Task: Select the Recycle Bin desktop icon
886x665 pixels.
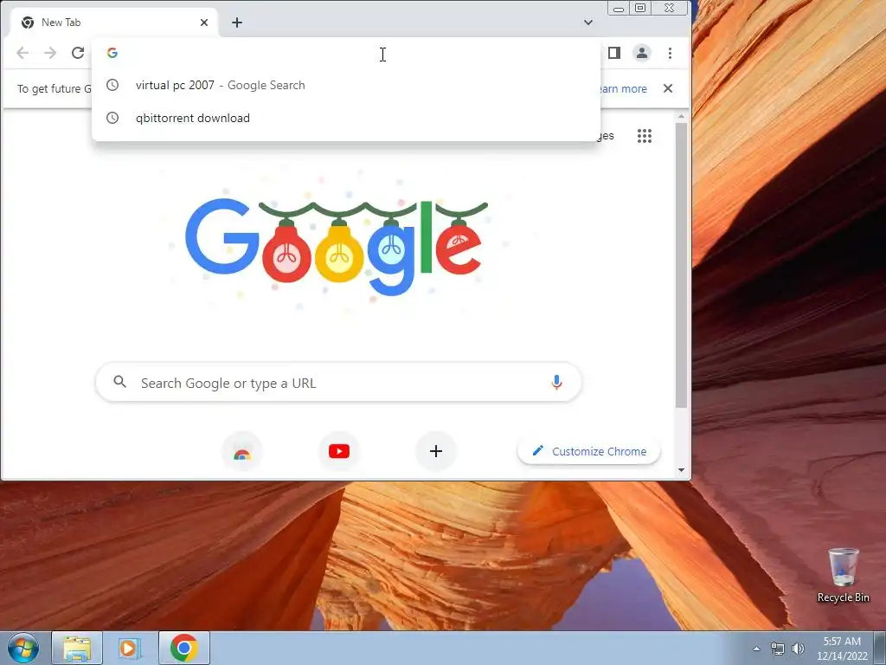Action: [x=843, y=576]
